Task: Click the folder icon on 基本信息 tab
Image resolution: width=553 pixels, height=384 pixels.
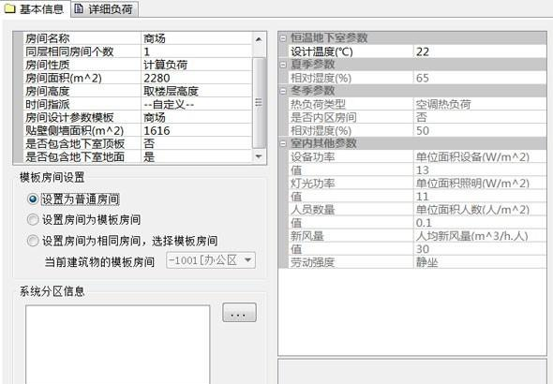Action: 9,8
